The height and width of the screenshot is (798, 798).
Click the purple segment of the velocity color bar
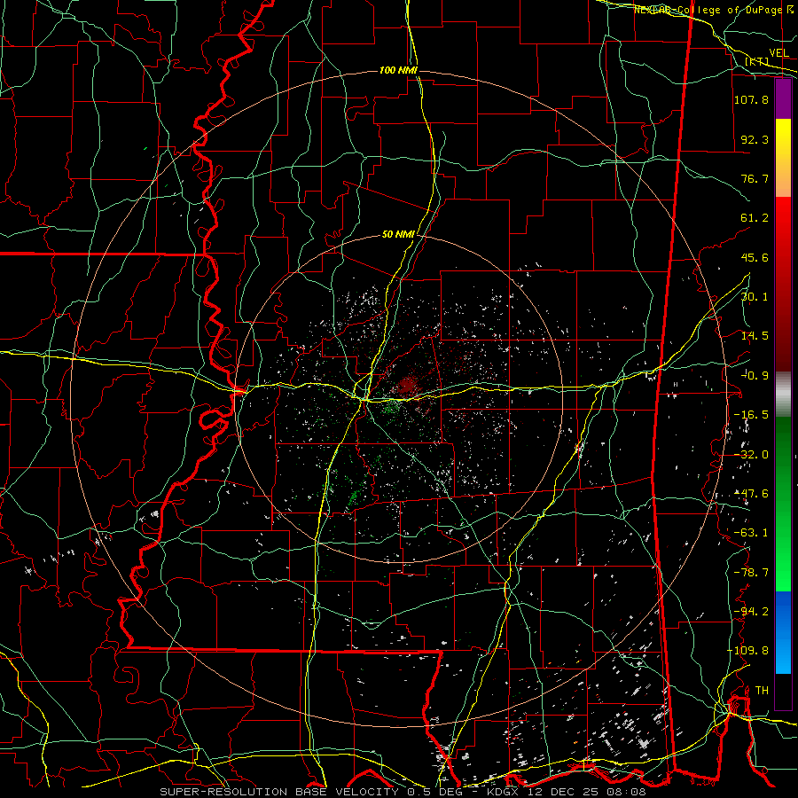pyautogui.click(x=783, y=99)
